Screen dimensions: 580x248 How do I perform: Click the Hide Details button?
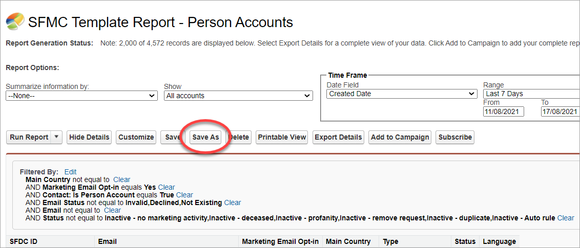(x=89, y=137)
